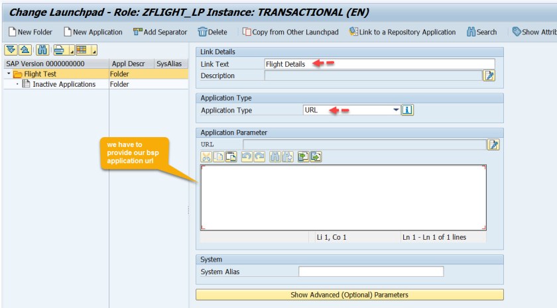Open the print options dropdown arrow
The image size is (557, 308).
(x=72, y=50)
